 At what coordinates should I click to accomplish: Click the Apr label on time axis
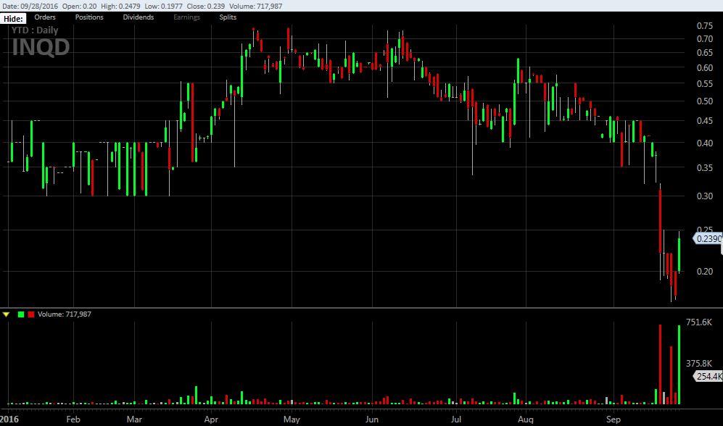point(211,419)
